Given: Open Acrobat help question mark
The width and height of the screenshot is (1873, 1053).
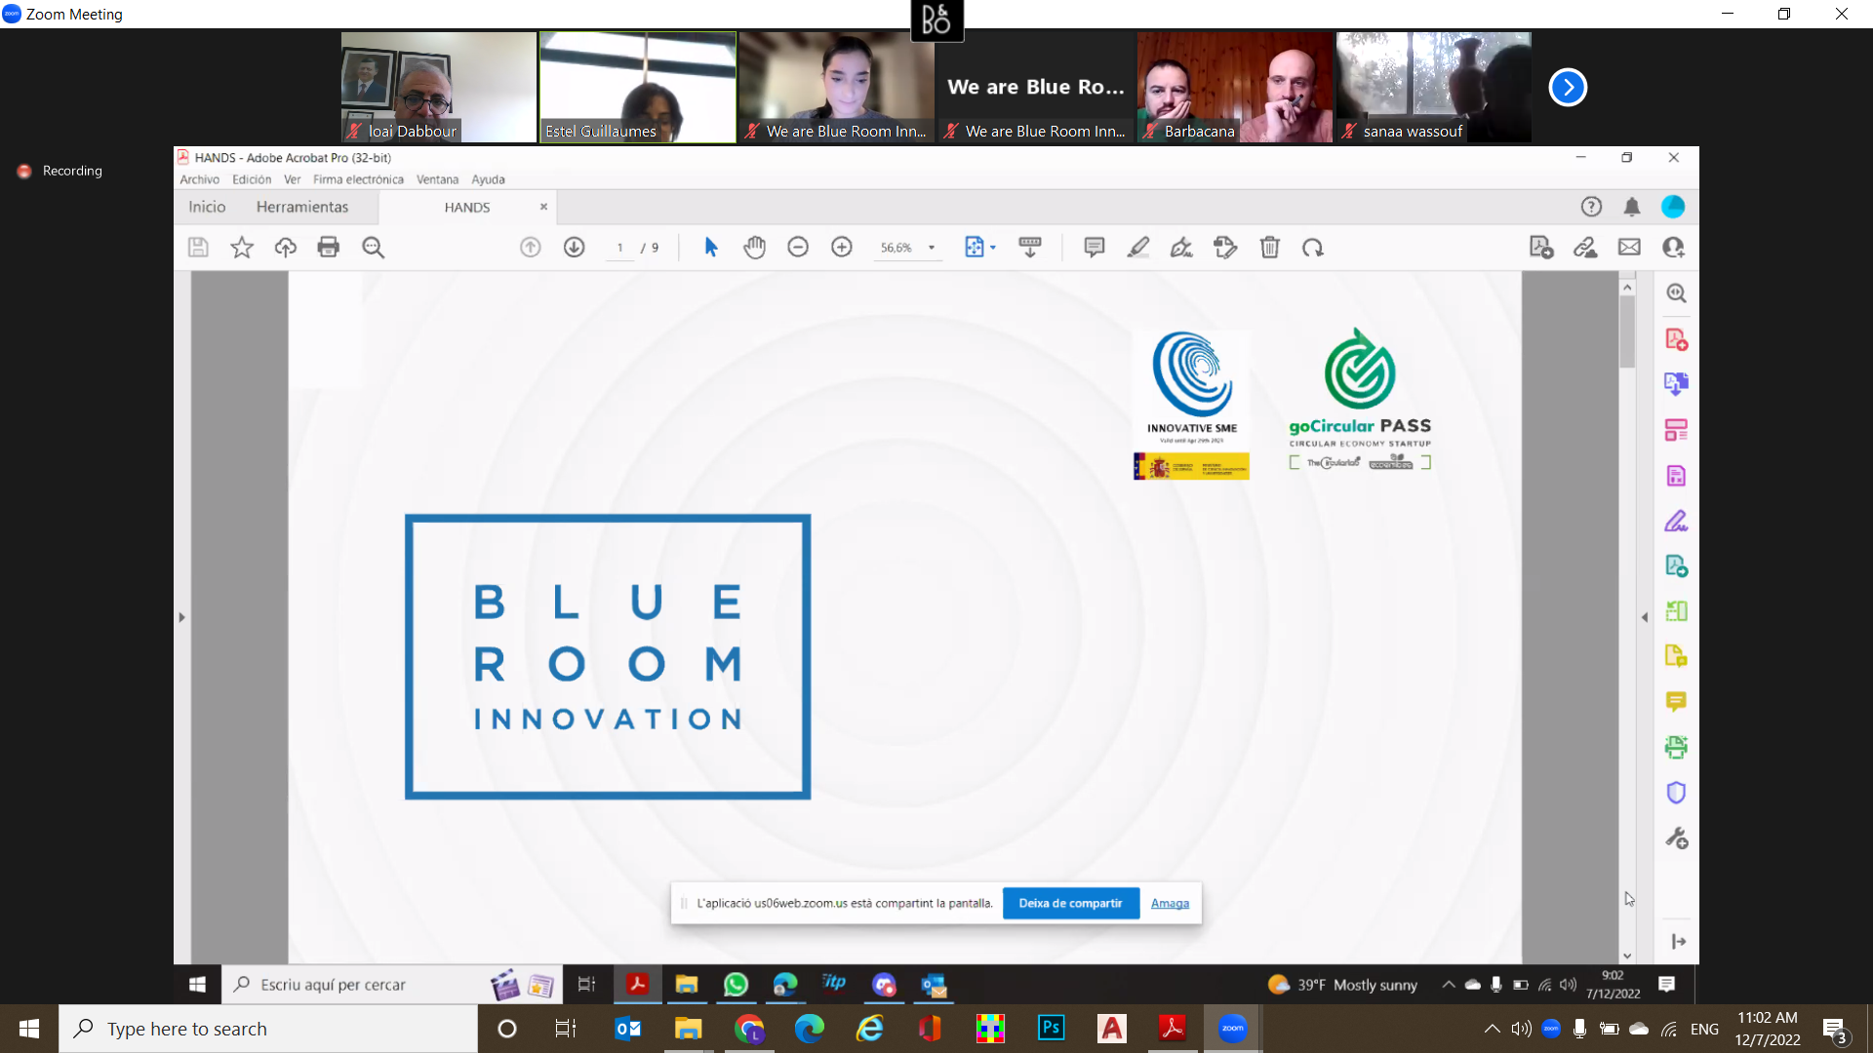Looking at the screenshot, I should [1591, 207].
